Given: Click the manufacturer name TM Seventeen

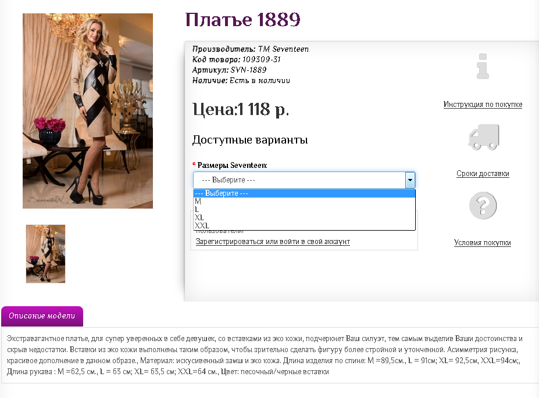Looking at the screenshot, I should [x=283, y=49].
